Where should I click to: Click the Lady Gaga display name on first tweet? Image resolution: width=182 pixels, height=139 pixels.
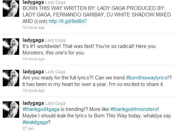(x=55, y=2)
